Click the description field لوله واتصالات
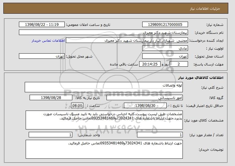Image resolution: width=235 pixels, height=166 pixels. pos(104,87)
